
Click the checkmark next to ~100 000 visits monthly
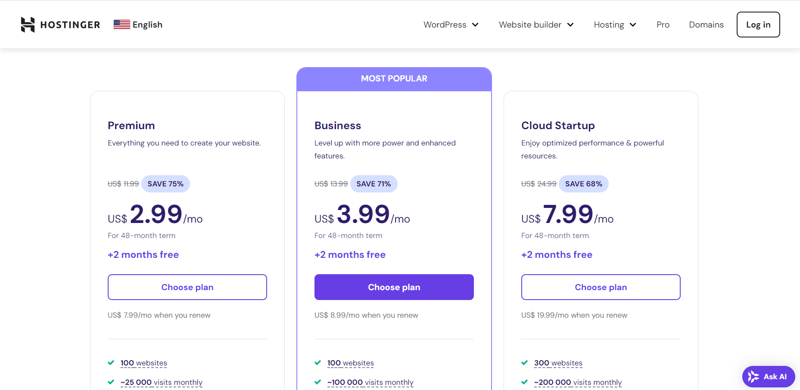point(318,382)
